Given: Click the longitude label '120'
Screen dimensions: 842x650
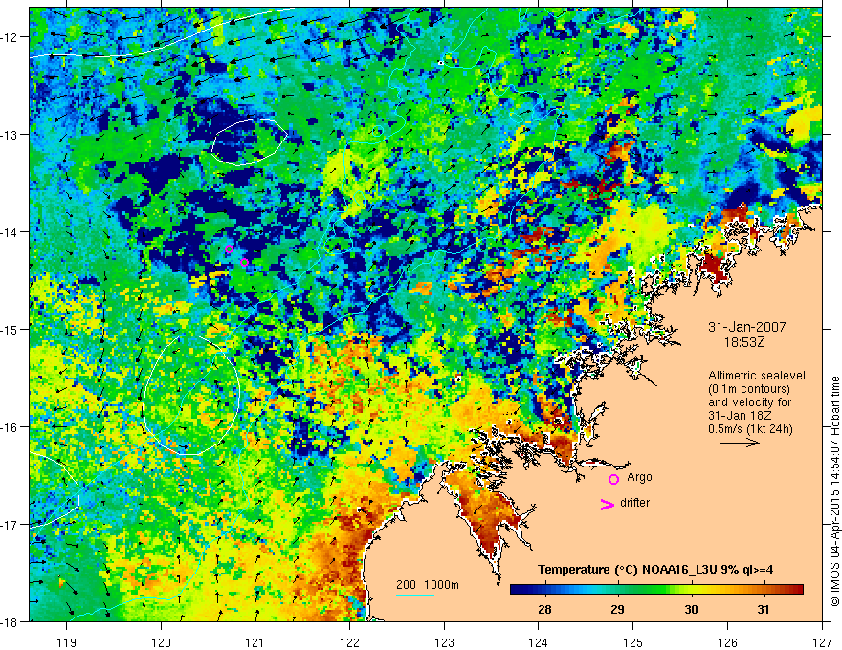Looking at the screenshot, I should (x=161, y=642).
